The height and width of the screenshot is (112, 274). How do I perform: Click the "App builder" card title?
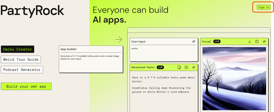(x=68, y=49)
